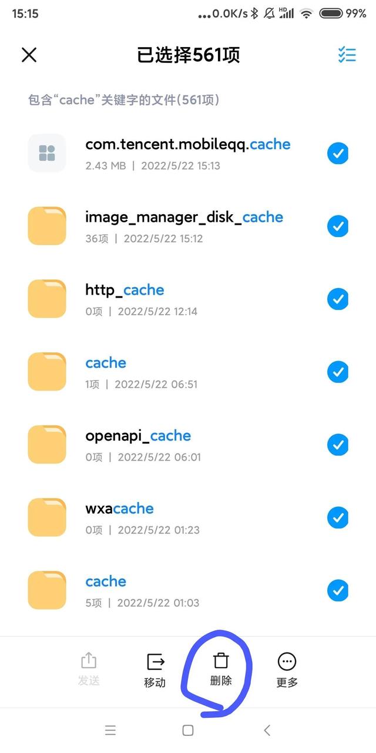This screenshot has width=376, height=753.
Task: Tap the 发送 share icon
Action: tap(89, 661)
